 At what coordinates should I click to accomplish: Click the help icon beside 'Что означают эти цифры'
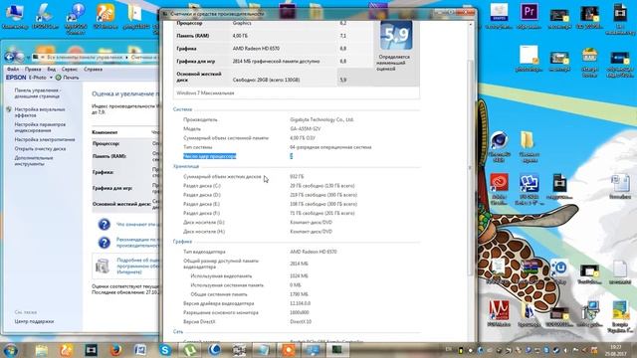click(104, 224)
